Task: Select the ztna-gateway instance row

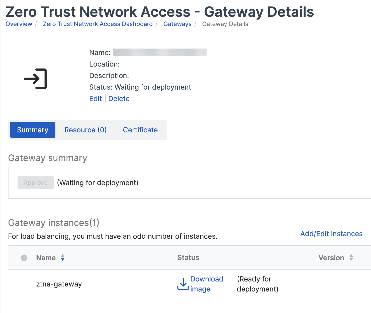Action: [59, 284]
